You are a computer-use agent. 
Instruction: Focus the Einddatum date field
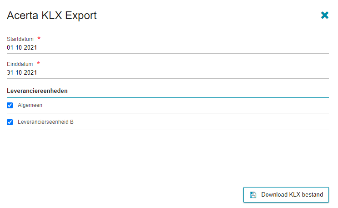[168, 72]
